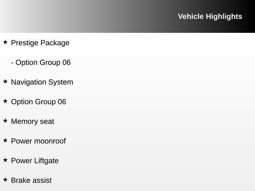
Task: Select the star icon beside Brake assist
Action: point(5,180)
